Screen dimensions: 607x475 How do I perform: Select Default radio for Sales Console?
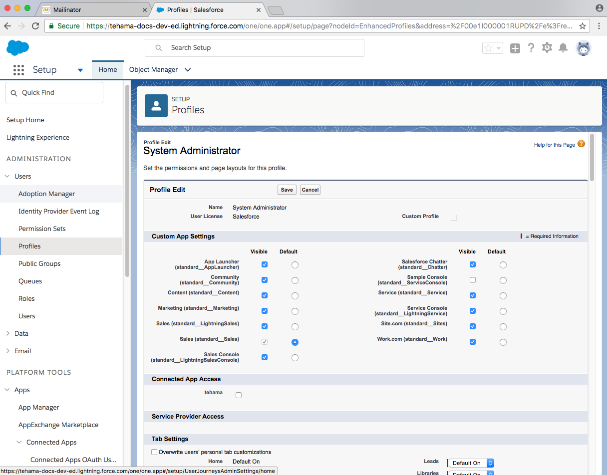tap(295, 358)
